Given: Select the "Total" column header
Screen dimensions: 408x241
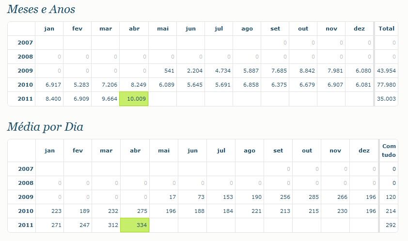Looking at the screenshot, I should click(x=386, y=29).
